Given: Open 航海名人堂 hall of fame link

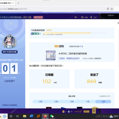Looking at the screenshot, I should [105, 96].
